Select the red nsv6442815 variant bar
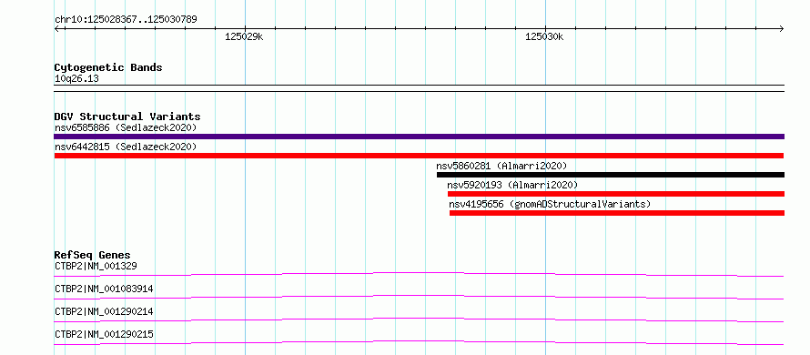The width and height of the screenshot is (810, 355). pyautogui.click(x=419, y=156)
